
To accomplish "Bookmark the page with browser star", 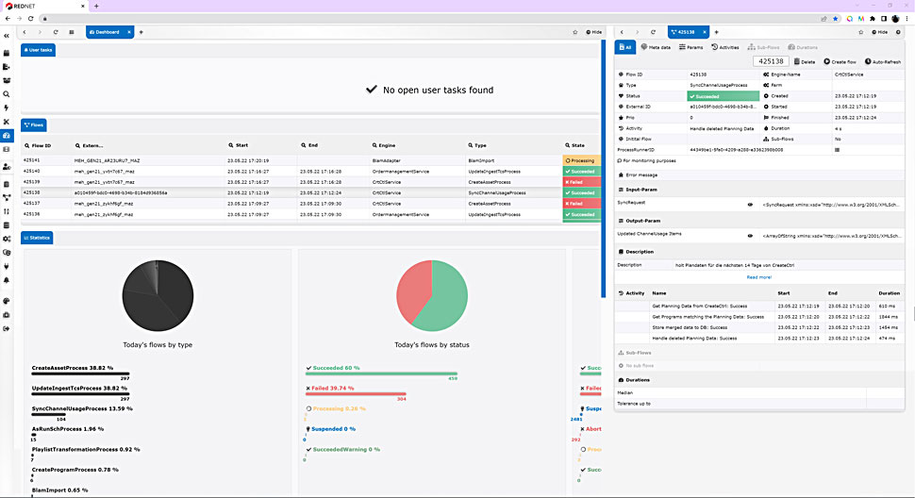I will click(x=835, y=19).
